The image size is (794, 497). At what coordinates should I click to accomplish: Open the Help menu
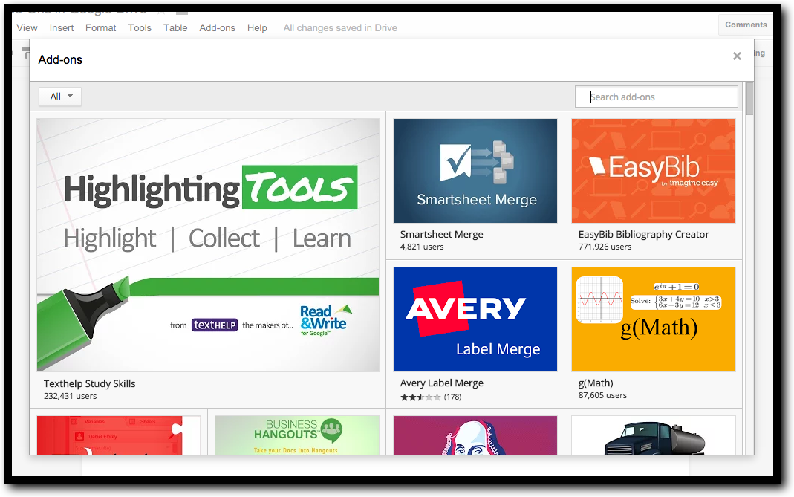(x=257, y=28)
